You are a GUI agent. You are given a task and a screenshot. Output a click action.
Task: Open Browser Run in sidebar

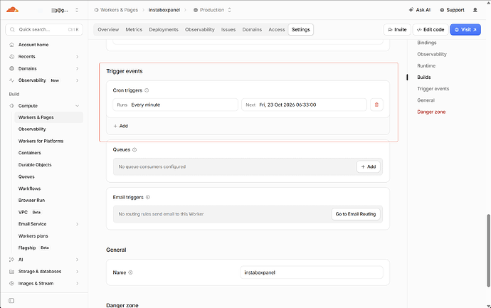point(31,201)
